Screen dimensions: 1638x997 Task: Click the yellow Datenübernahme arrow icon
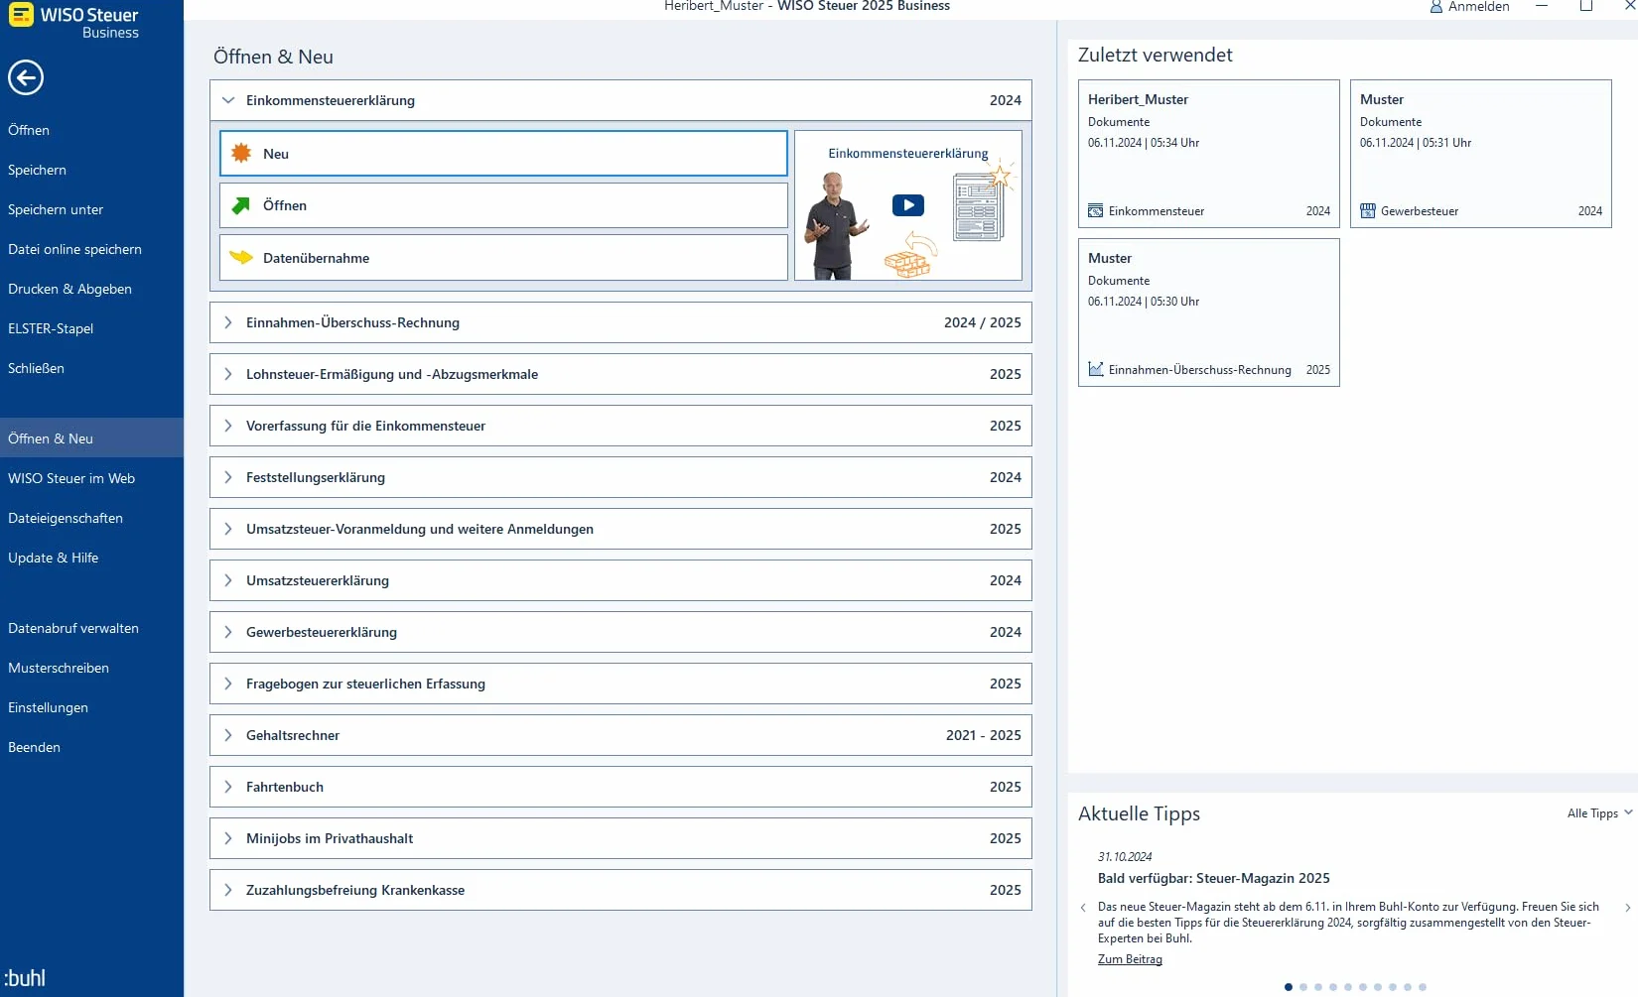pyautogui.click(x=241, y=258)
